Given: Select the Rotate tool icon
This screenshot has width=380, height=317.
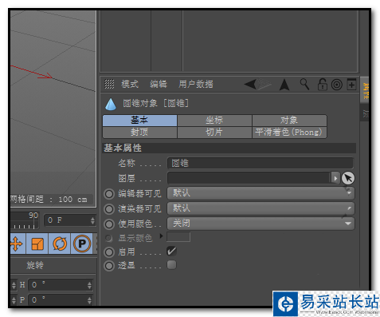Looking at the screenshot, I should pos(60,244).
